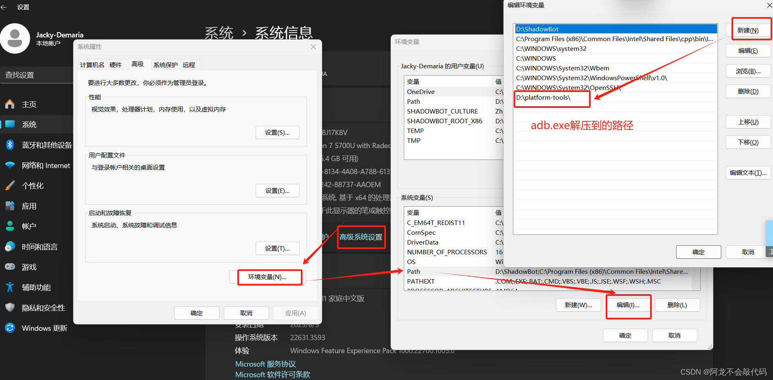Click Performance Settings button 设置(S)
Screen dimensions: 773x380
(277, 133)
